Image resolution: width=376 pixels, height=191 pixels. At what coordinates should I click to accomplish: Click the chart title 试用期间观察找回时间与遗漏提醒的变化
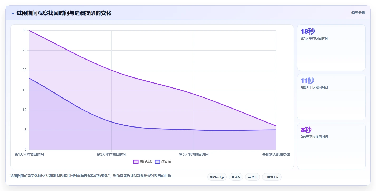(64, 13)
